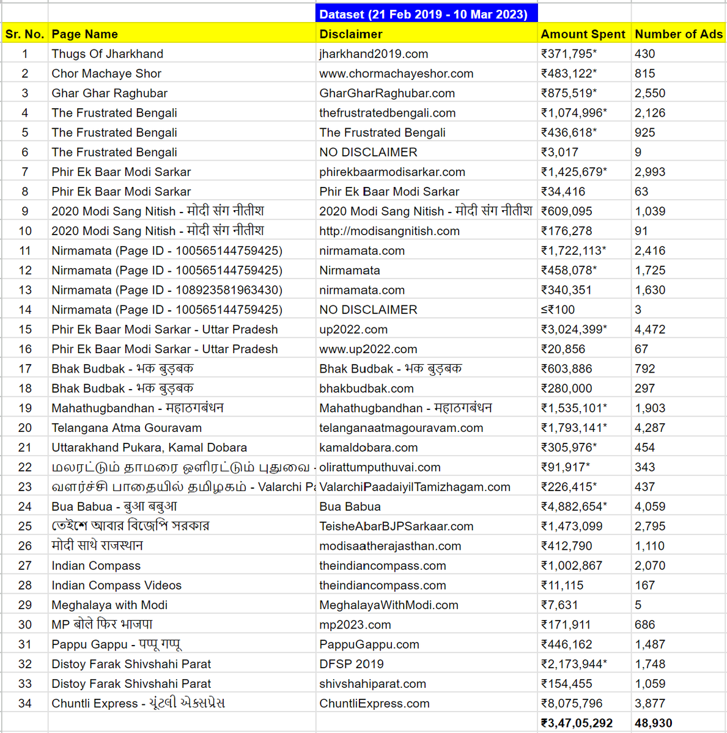This screenshot has height=733, width=727.
Task: Select 'Meghalaya with Modi' cell
Action: 182,605
